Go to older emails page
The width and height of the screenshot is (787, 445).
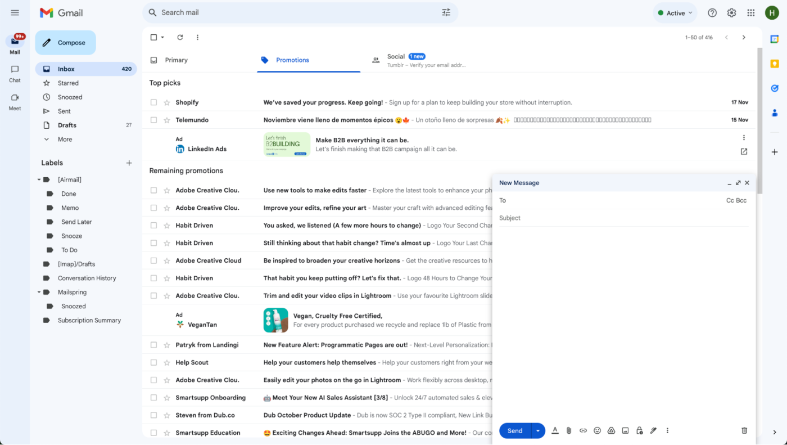click(744, 38)
